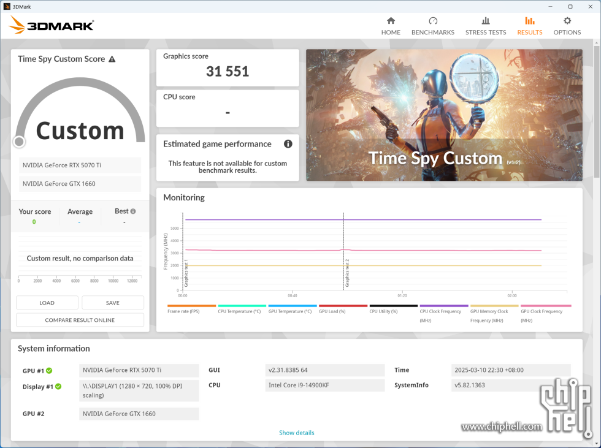Toggle Frame rate (FPS) legend swatch
This screenshot has height=448, width=601.
(191, 306)
